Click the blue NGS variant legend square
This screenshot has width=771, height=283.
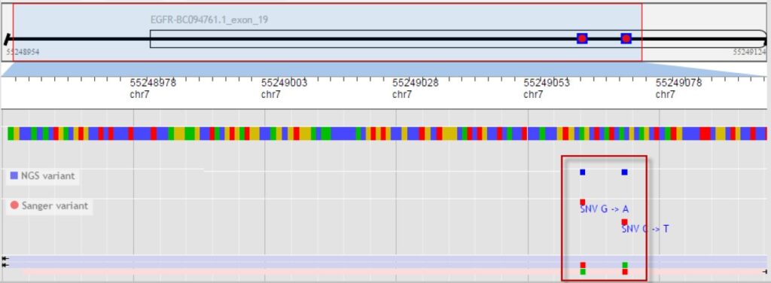14,175
